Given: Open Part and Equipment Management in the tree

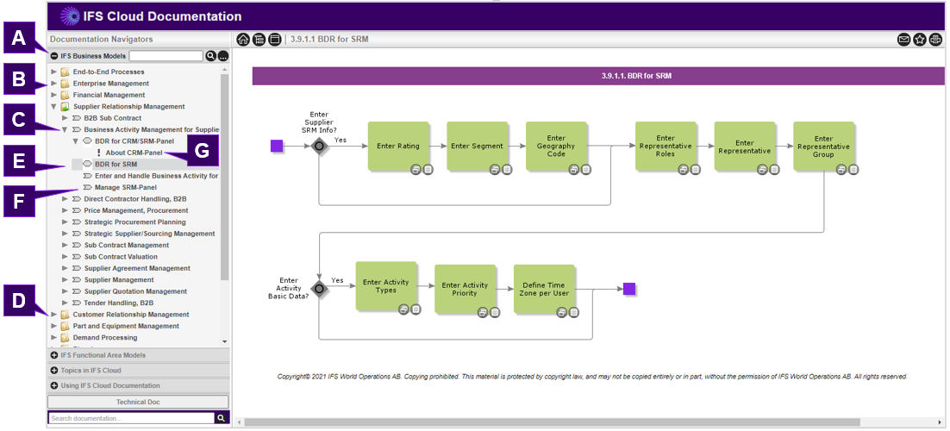Looking at the screenshot, I should pos(126,326).
